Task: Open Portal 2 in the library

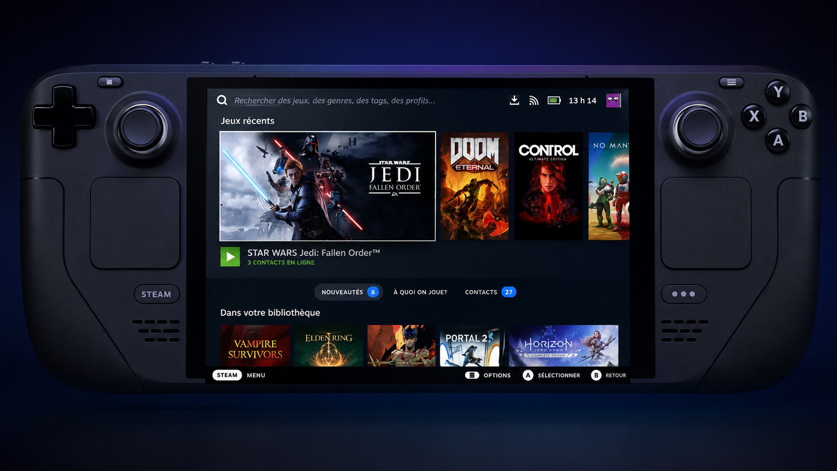Action: pyautogui.click(x=472, y=346)
